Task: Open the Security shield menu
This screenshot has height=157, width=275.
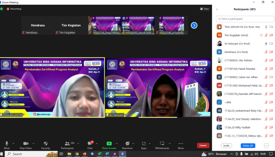Action: [x=45, y=145]
